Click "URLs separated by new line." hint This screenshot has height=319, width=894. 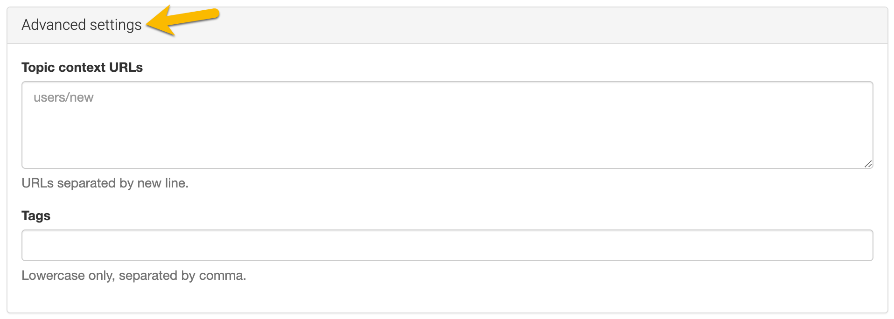click(x=105, y=183)
